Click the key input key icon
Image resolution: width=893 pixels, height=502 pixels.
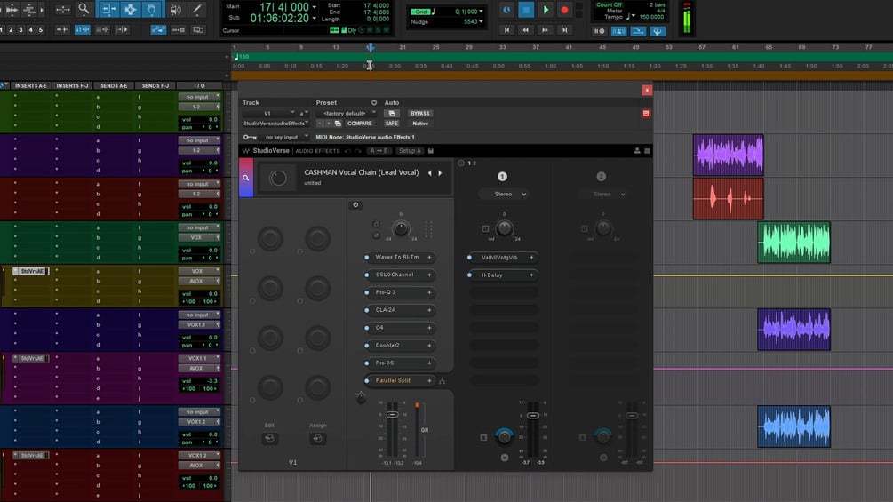tap(250, 137)
